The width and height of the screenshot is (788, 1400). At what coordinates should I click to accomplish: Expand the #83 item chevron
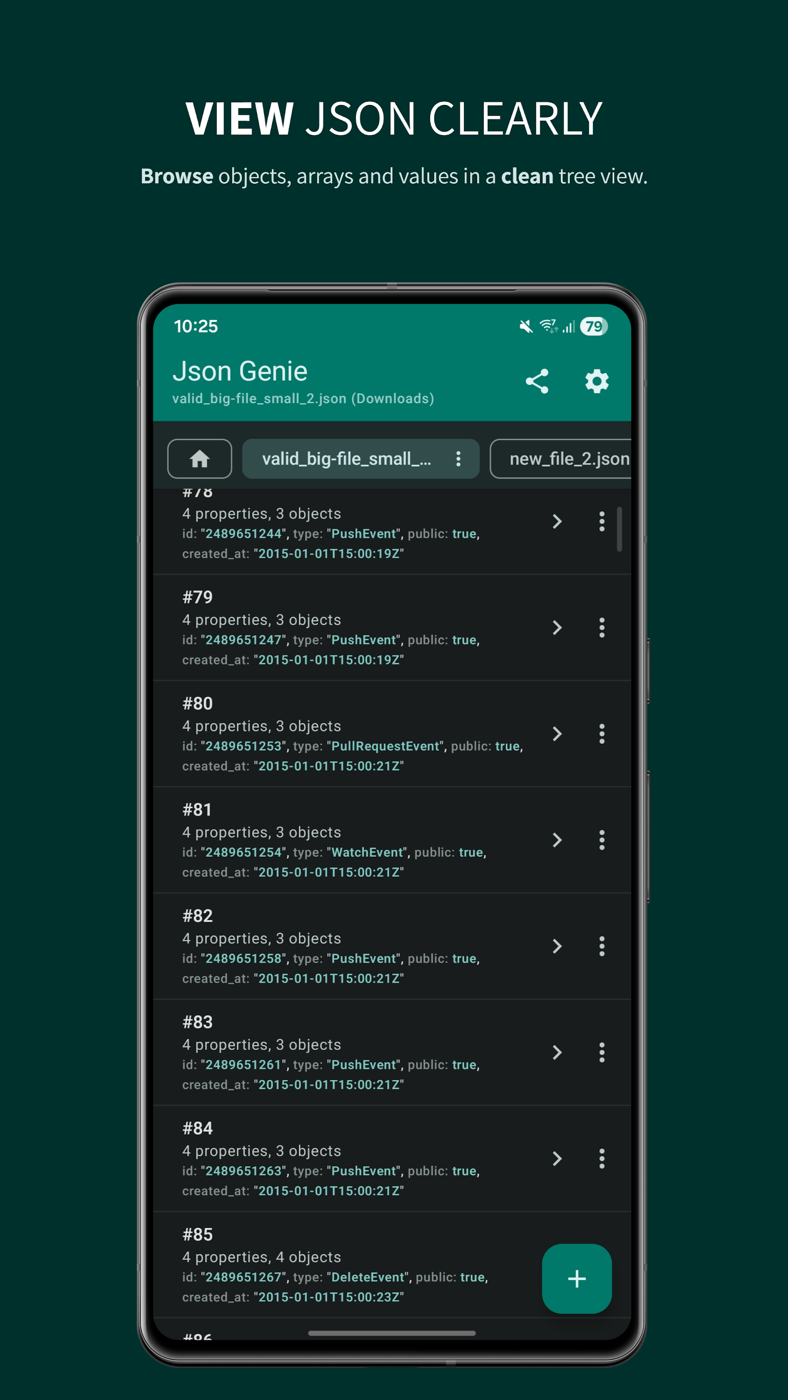pos(557,1053)
